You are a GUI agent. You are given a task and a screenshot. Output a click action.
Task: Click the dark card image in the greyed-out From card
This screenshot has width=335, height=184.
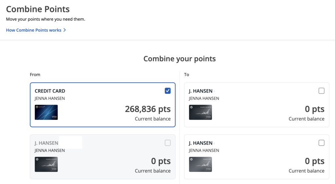(x=46, y=164)
